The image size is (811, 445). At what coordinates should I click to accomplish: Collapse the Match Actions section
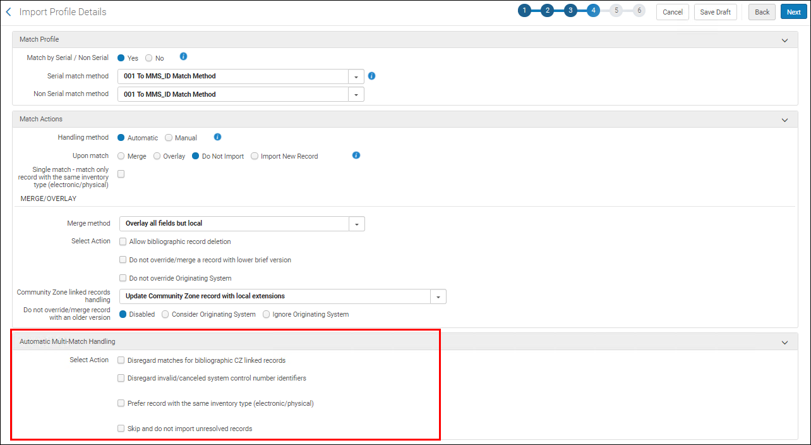pos(785,119)
